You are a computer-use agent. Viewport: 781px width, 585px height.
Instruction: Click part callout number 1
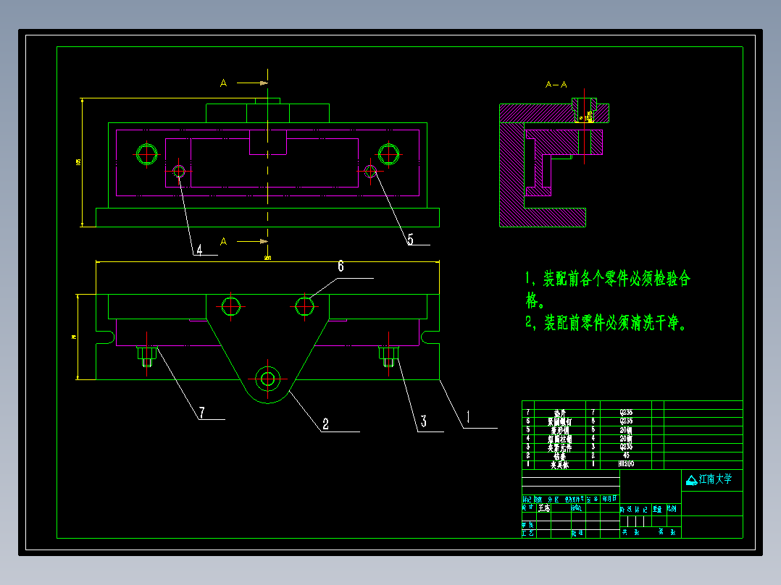pos(467,417)
